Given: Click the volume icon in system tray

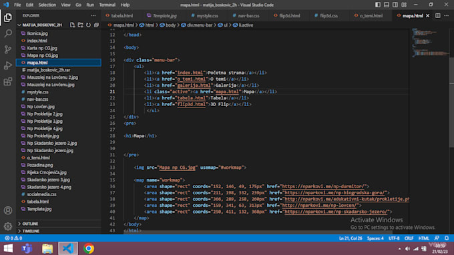Looking at the screenshot, I should 407,249.
